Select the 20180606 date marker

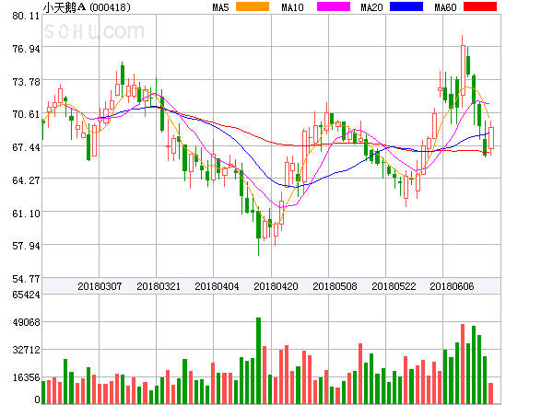[452, 286]
